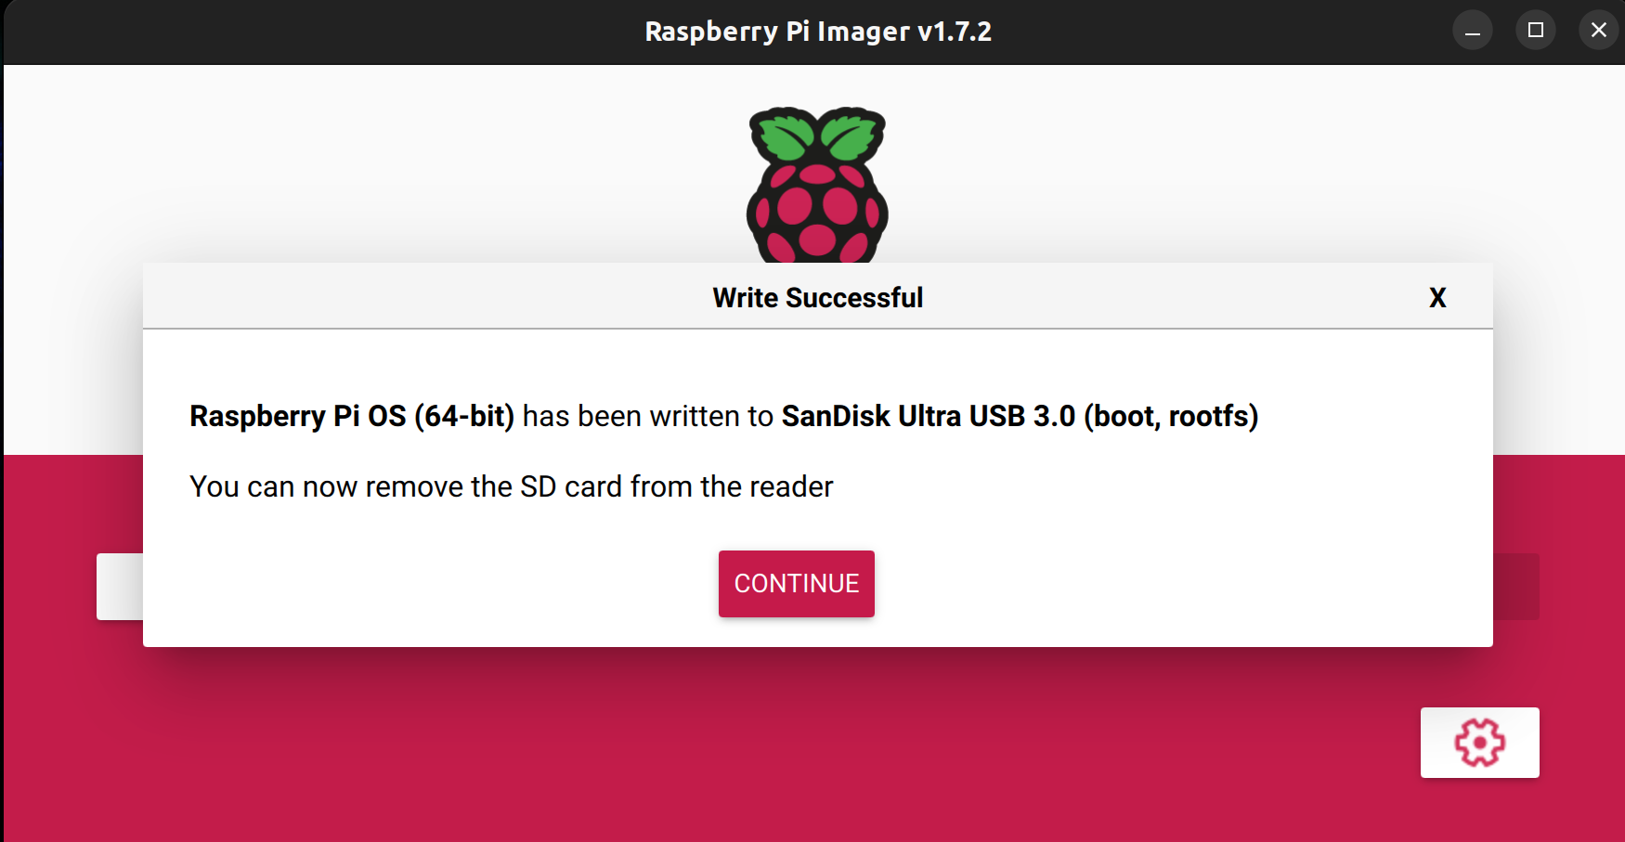
Task: Click the empty dialog header left of the title
Action: point(418,297)
